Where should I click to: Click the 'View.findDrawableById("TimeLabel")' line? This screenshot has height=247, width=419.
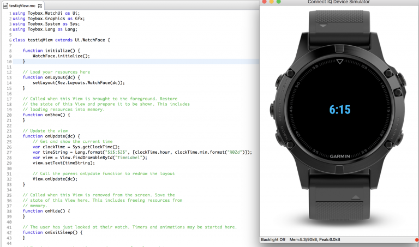[90, 157]
